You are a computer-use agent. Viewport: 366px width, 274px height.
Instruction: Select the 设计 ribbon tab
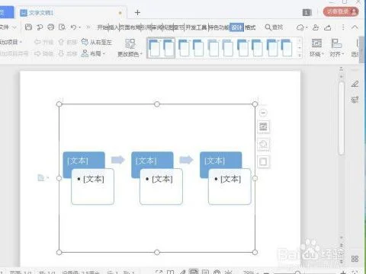[x=236, y=27]
